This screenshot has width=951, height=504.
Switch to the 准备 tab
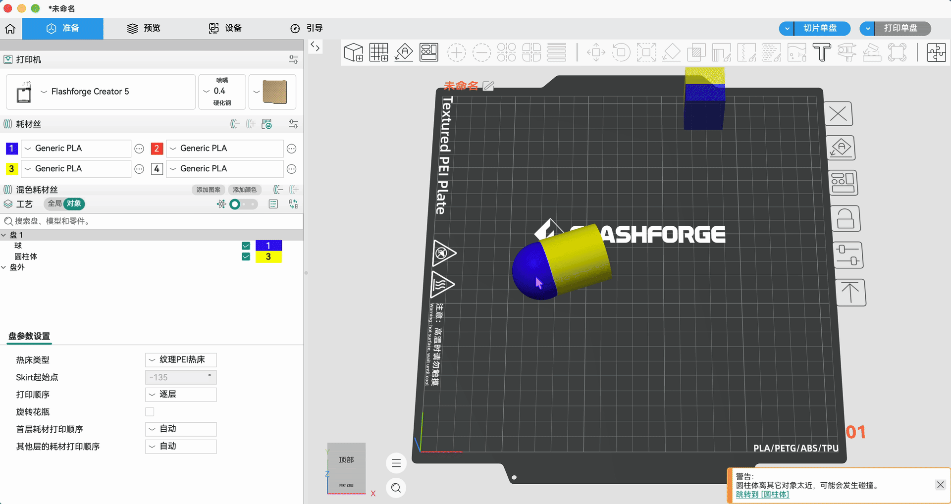(63, 28)
